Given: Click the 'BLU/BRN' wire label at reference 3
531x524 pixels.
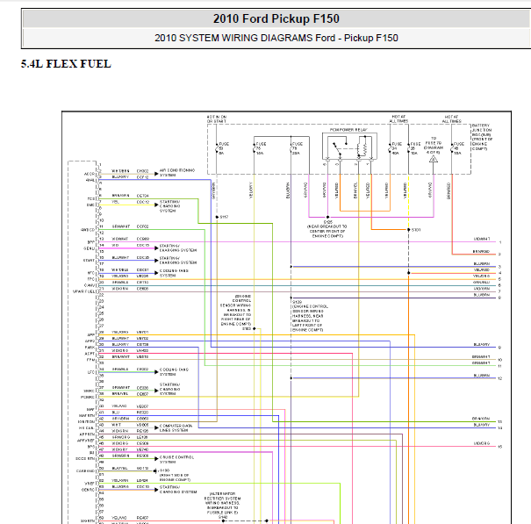Looking at the screenshot, I should click(x=482, y=263).
